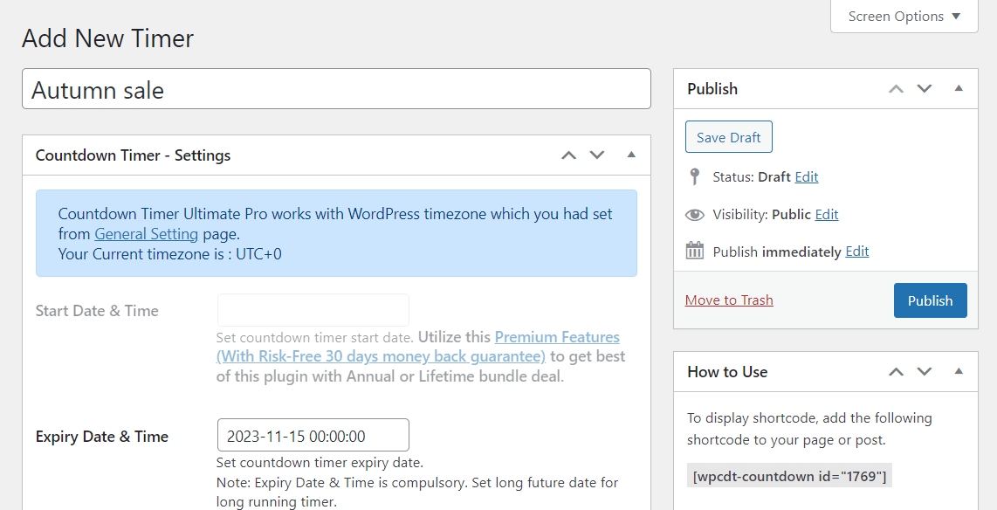Viewport: 997px width, 510px height.
Task: Move the Countdown Timer Settings panel up
Action: 568,155
